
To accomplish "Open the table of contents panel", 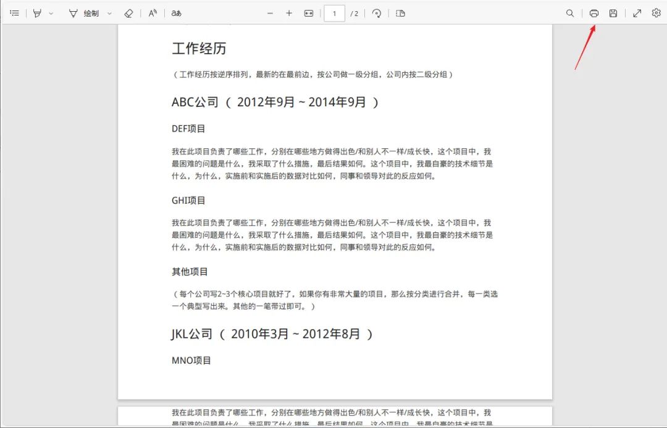I will [14, 13].
